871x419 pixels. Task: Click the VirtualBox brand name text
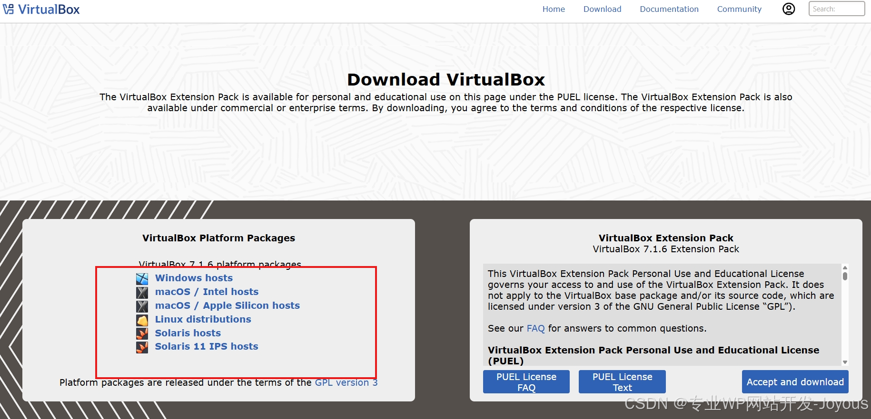click(49, 10)
